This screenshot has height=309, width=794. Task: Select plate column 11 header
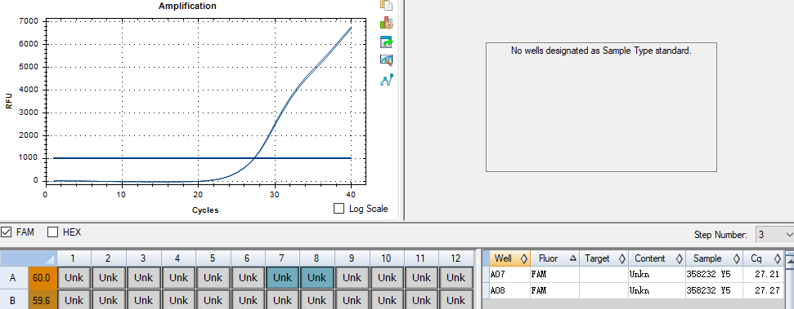(421, 258)
